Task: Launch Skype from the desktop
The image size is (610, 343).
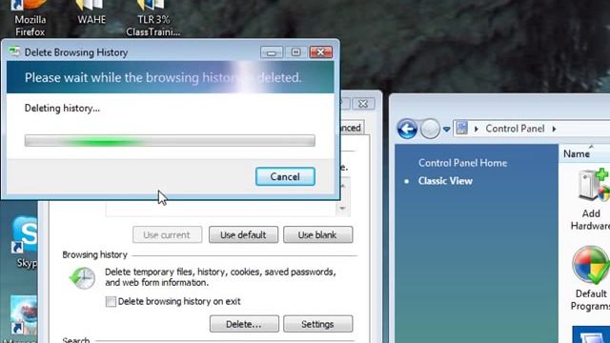Action: [26, 242]
